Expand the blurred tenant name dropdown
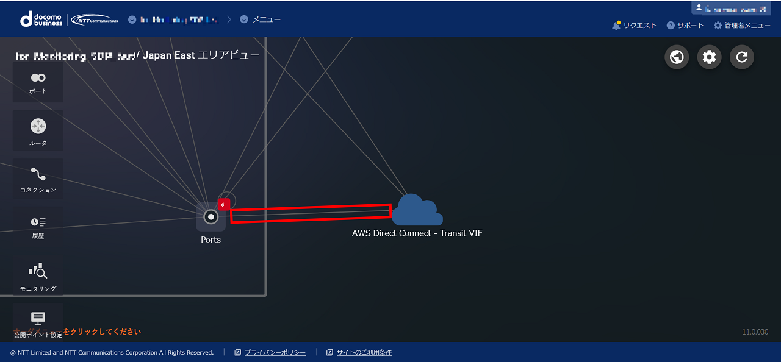Screen dimensions: 781x362 173,20
